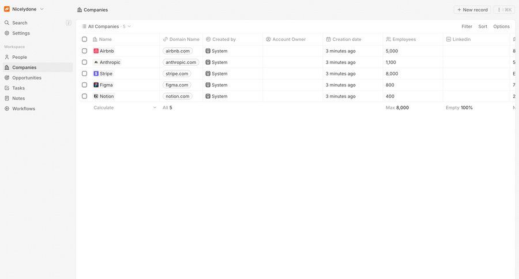This screenshot has height=279, width=519.
Task: Click the Employees cell showing 400
Action: pos(413,96)
